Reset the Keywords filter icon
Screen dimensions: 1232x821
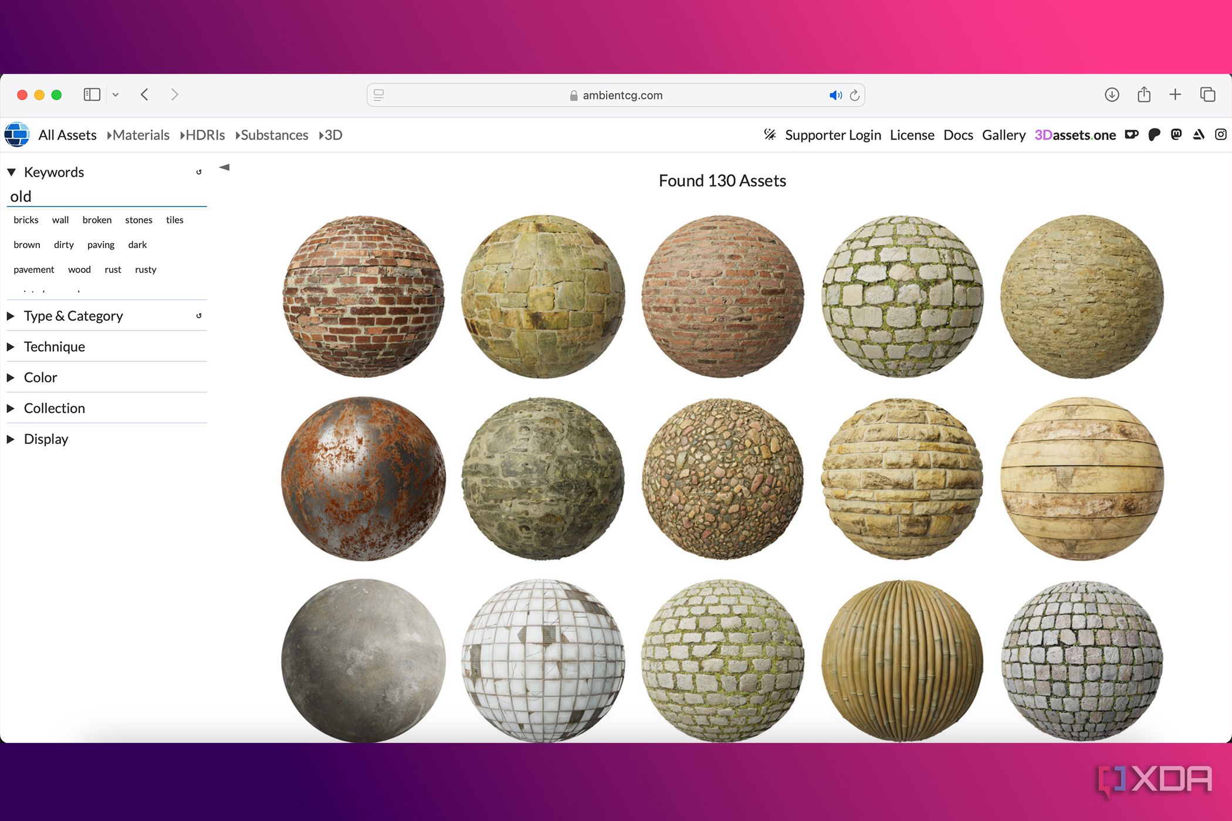tap(199, 172)
